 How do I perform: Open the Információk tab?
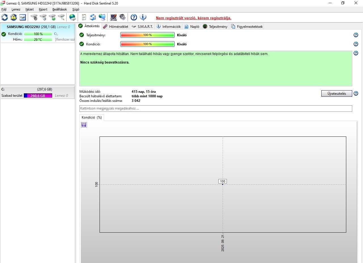pos(168,26)
